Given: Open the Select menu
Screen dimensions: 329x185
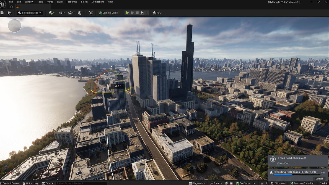Looking at the screenshot, I should tap(84, 2).
